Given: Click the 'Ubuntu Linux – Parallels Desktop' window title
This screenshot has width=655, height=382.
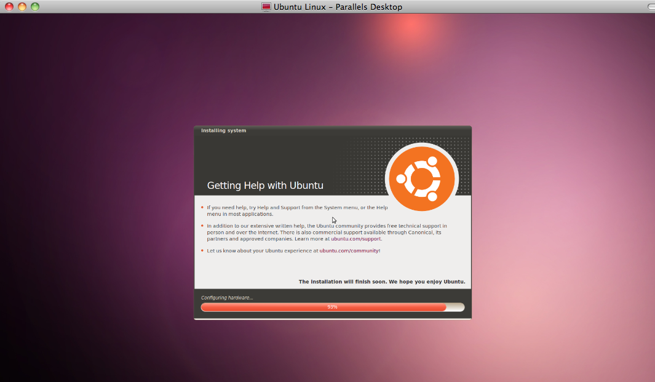Looking at the screenshot, I should [338, 7].
